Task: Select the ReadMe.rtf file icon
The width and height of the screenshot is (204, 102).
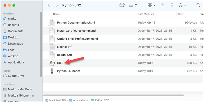Action: [x=52, y=55]
